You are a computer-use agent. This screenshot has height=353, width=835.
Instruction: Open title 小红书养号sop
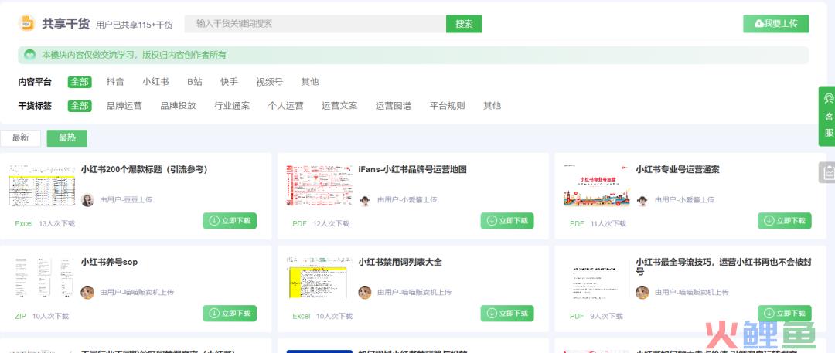pos(109,263)
